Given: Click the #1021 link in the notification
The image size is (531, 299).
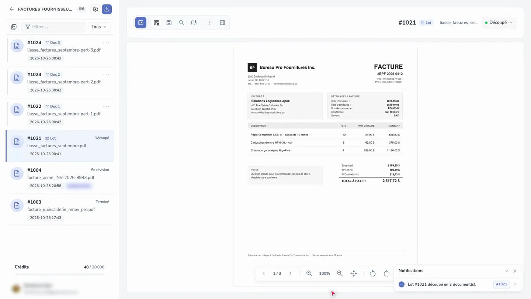Looking at the screenshot, I should coord(502,284).
